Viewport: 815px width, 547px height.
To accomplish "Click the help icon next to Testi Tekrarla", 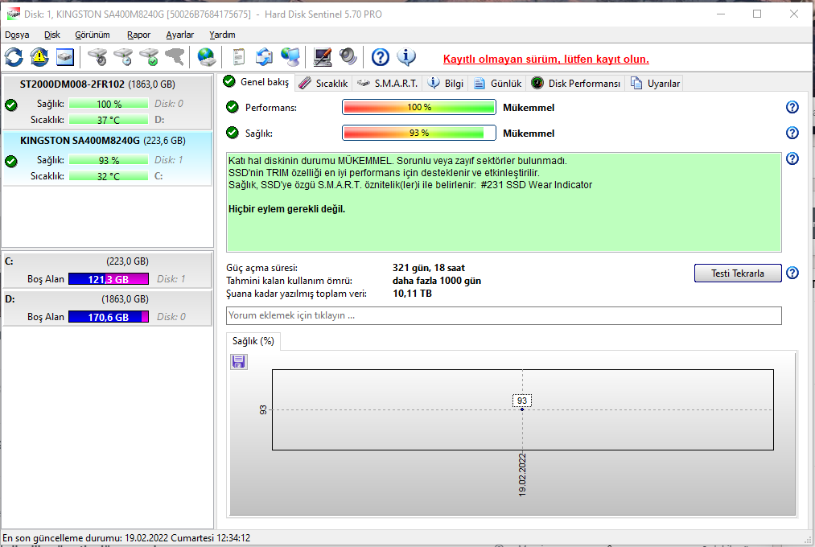I will [x=792, y=273].
